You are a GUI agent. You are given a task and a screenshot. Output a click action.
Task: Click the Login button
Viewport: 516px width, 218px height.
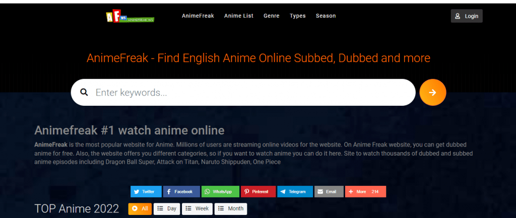pyautogui.click(x=467, y=16)
